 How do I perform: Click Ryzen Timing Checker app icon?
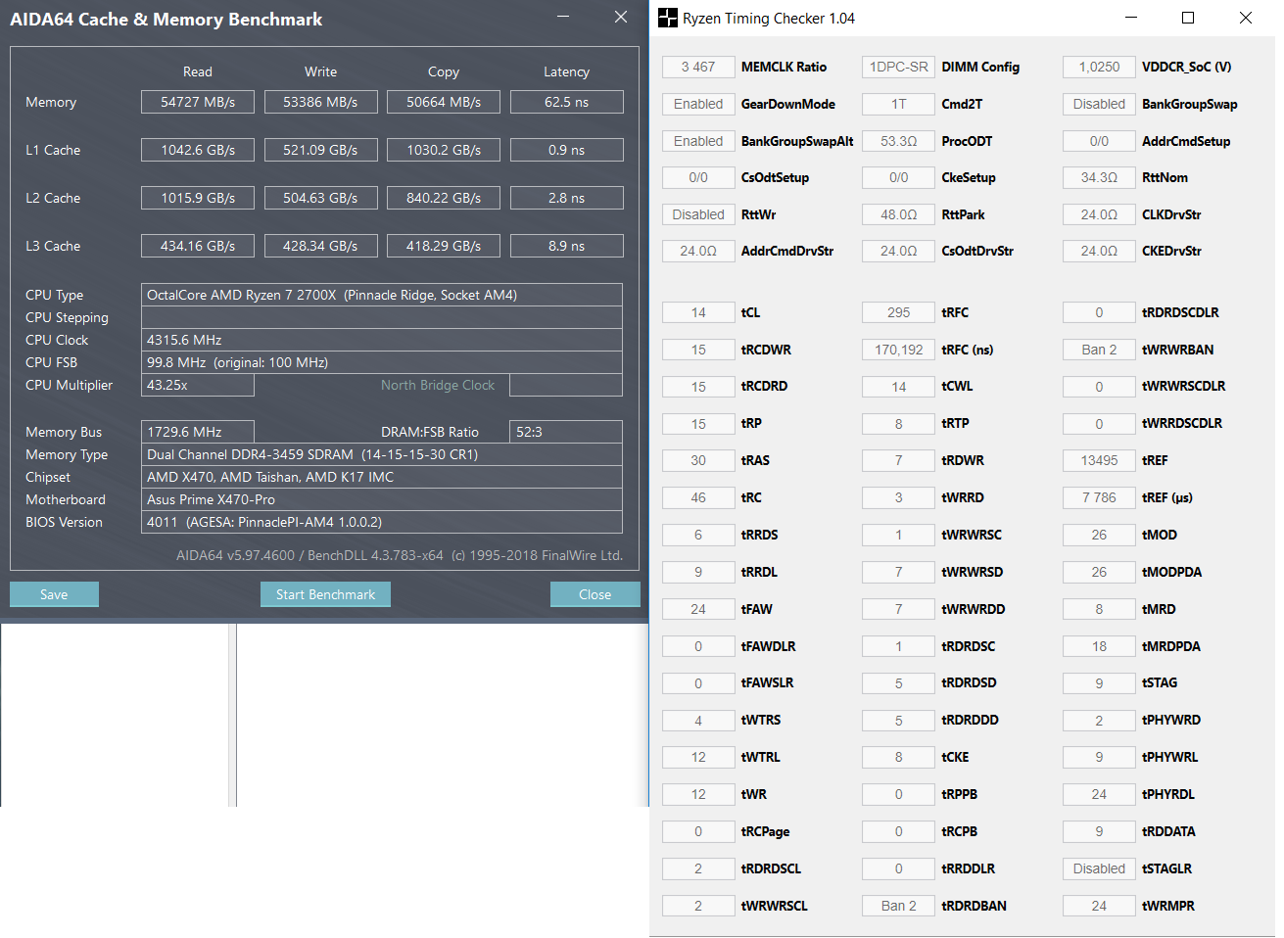pyautogui.click(x=667, y=18)
